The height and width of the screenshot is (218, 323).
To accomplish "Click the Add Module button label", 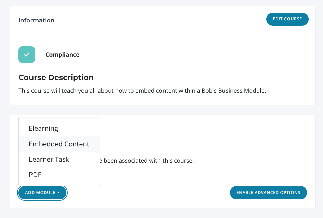I will click(40, 193).
